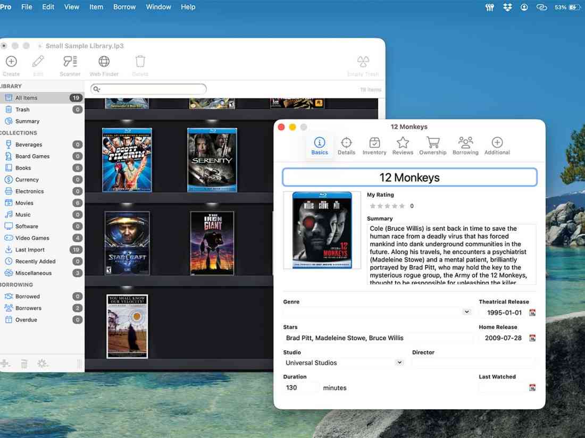Open the Borrow menu in the menu bar

tap(124, 7)
